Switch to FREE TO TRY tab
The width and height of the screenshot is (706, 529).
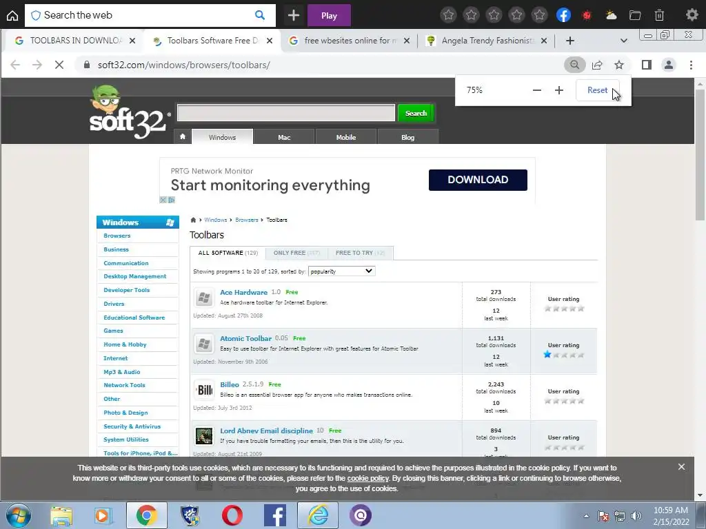[x=360, y=253]
